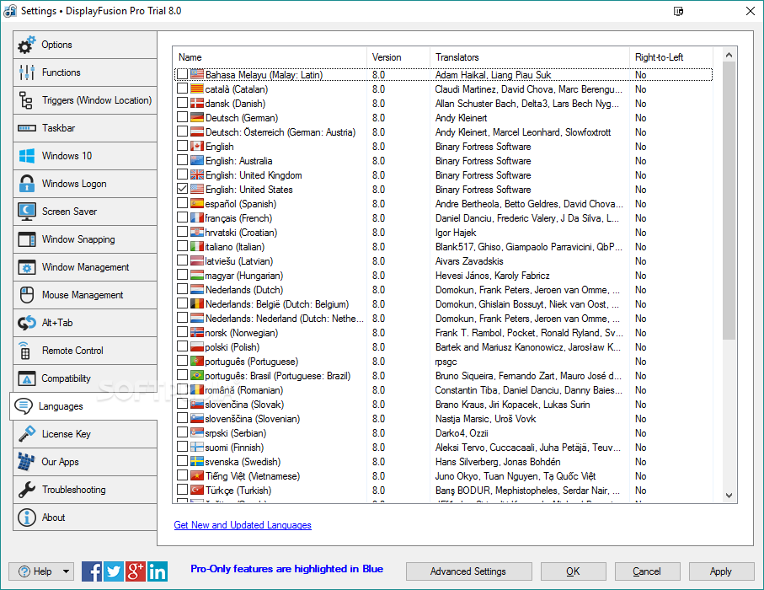Click the Our Apps grid icon
Image resolution: width=764 pixels, height=590 pixels.
(26, 462)
